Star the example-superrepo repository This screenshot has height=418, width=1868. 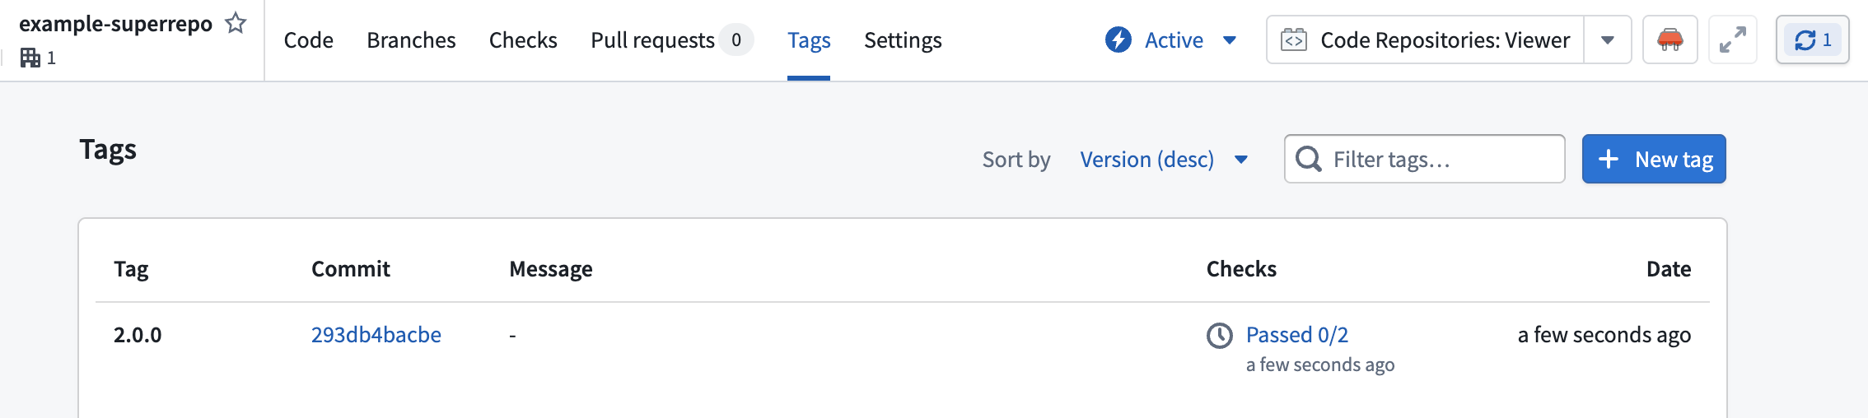pos(236,23)
